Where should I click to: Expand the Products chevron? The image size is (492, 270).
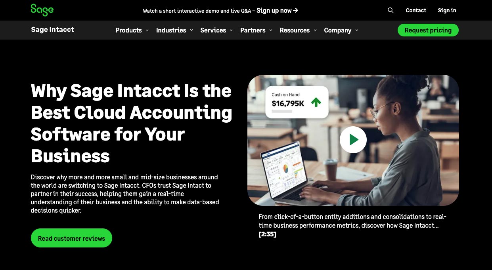coord(147,30)
